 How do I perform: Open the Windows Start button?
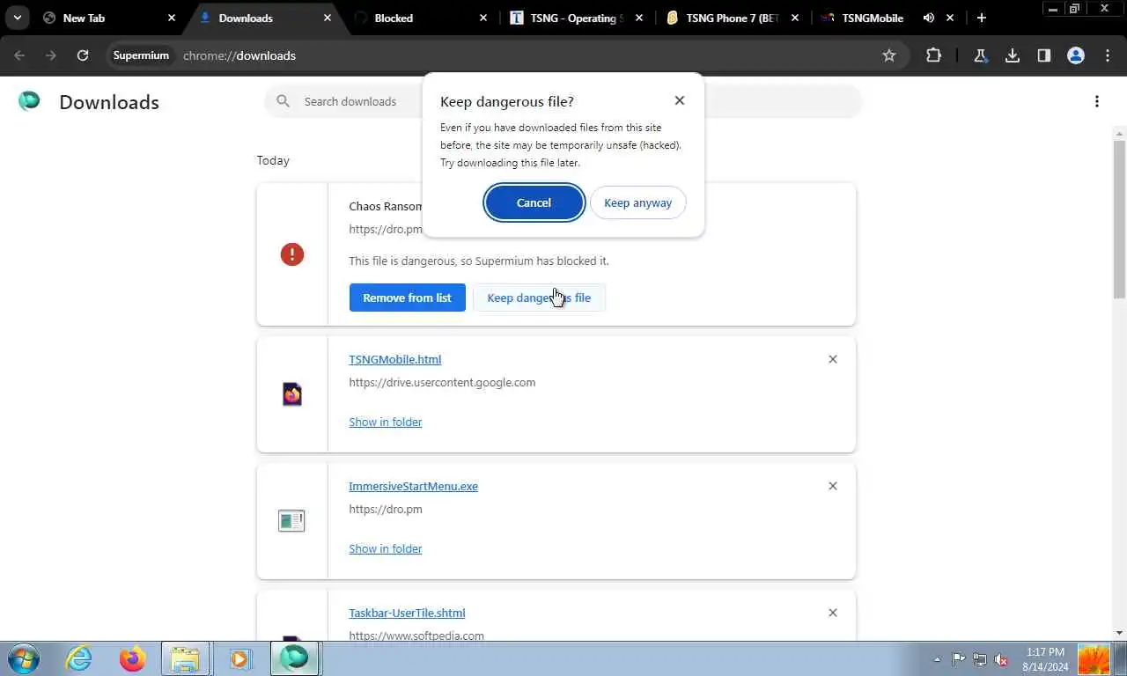[x=22, y=658]
